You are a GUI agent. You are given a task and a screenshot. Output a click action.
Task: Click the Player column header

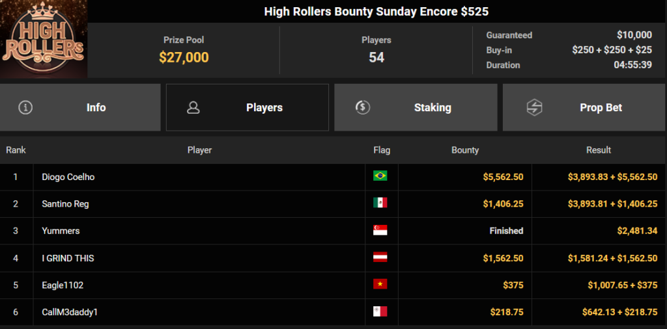pos(199,150)
